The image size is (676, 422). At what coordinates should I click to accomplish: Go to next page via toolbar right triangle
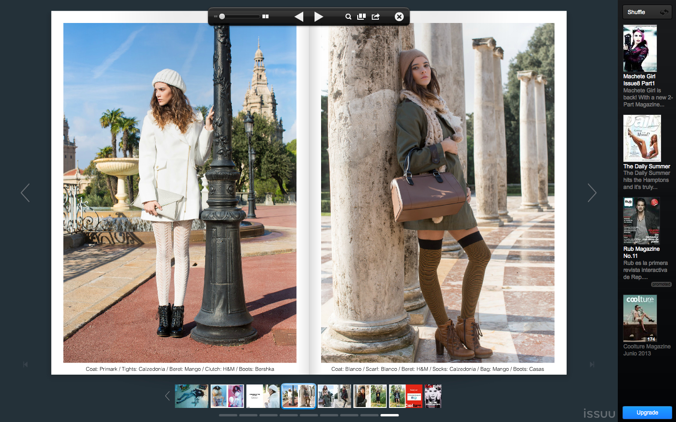319,17
